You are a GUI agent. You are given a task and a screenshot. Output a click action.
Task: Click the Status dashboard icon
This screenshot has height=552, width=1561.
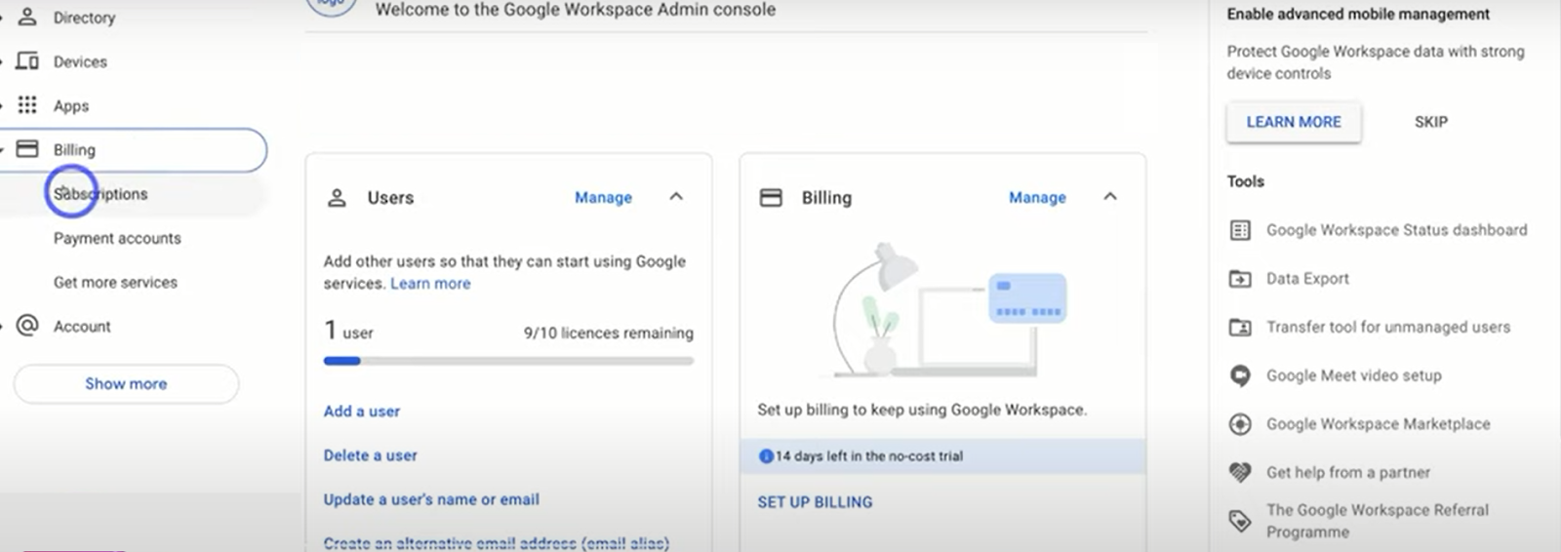click(1240, 230)
